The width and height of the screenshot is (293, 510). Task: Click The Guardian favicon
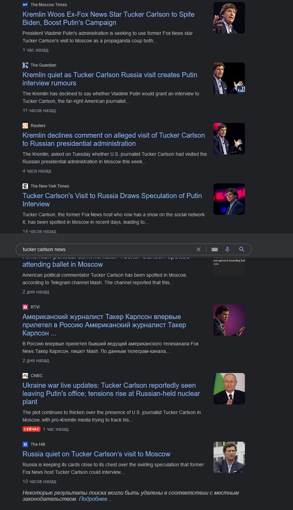(x=25, y=65)
